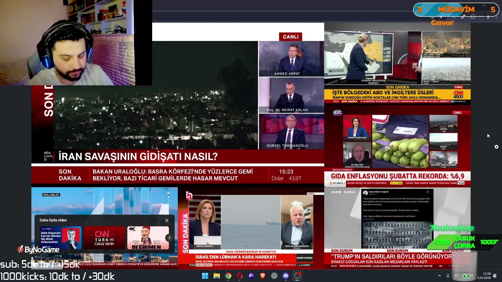
Task: Open the Opera browser taskbar icon
Action: tap(240, 276)
